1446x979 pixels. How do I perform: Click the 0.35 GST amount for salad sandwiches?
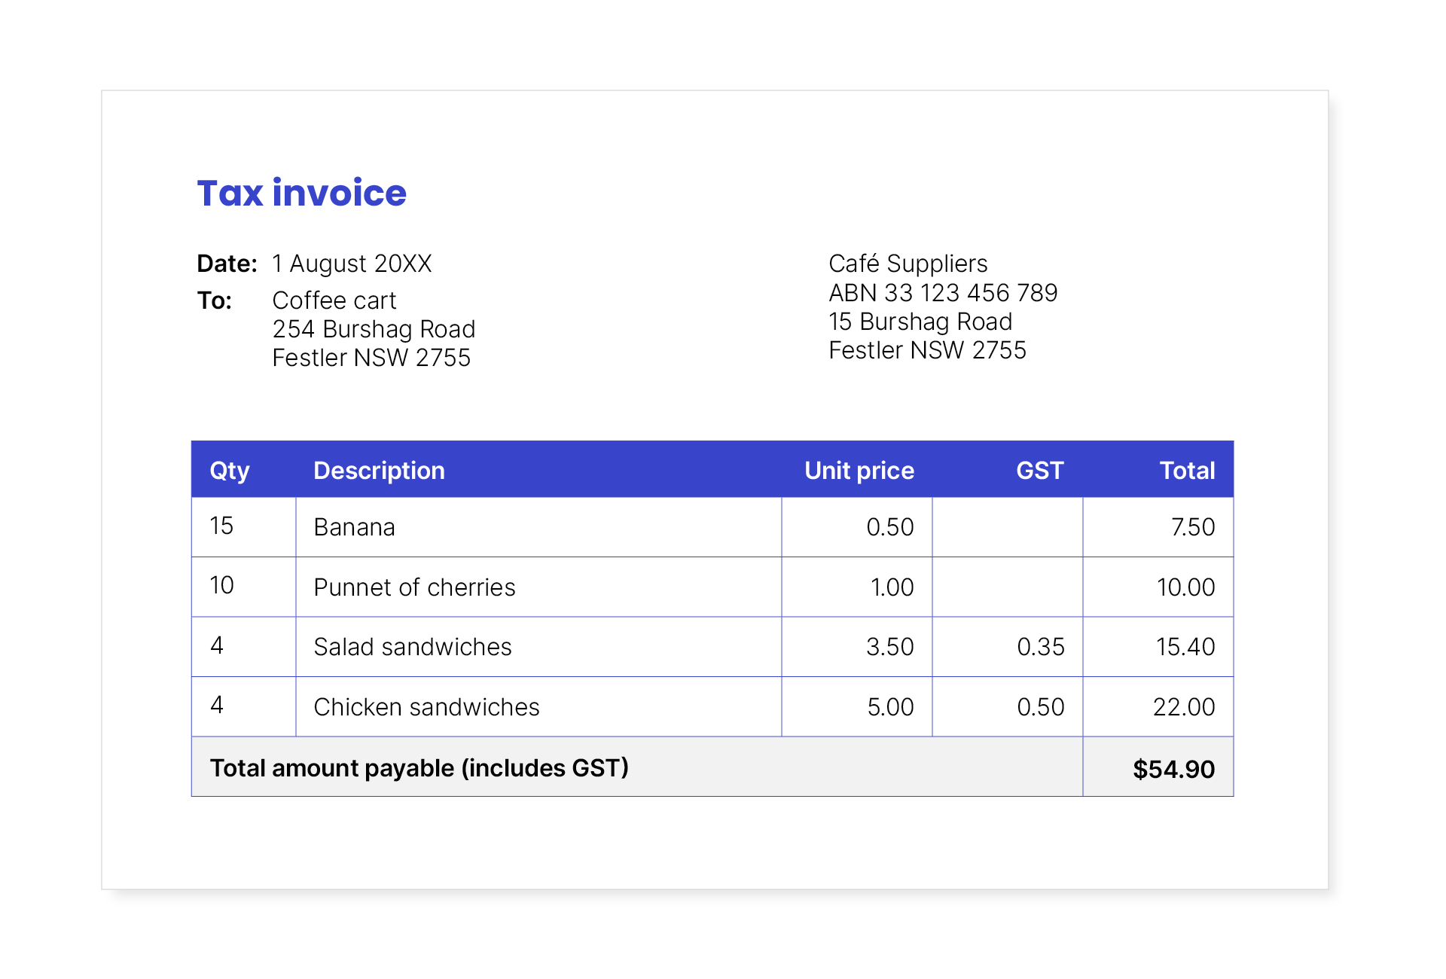[x=1040, y=646]
